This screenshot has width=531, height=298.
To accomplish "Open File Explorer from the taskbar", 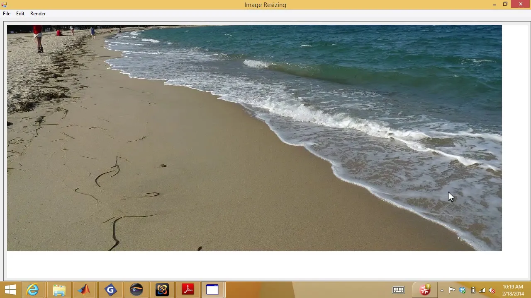I will [x=59, y=290].
